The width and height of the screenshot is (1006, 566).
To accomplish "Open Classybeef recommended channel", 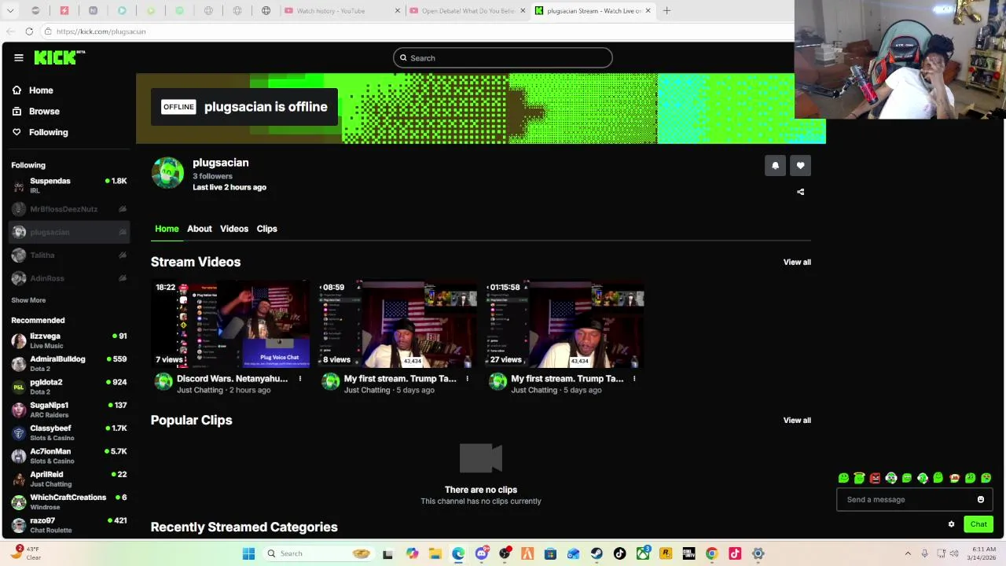I will pos(69,433).
